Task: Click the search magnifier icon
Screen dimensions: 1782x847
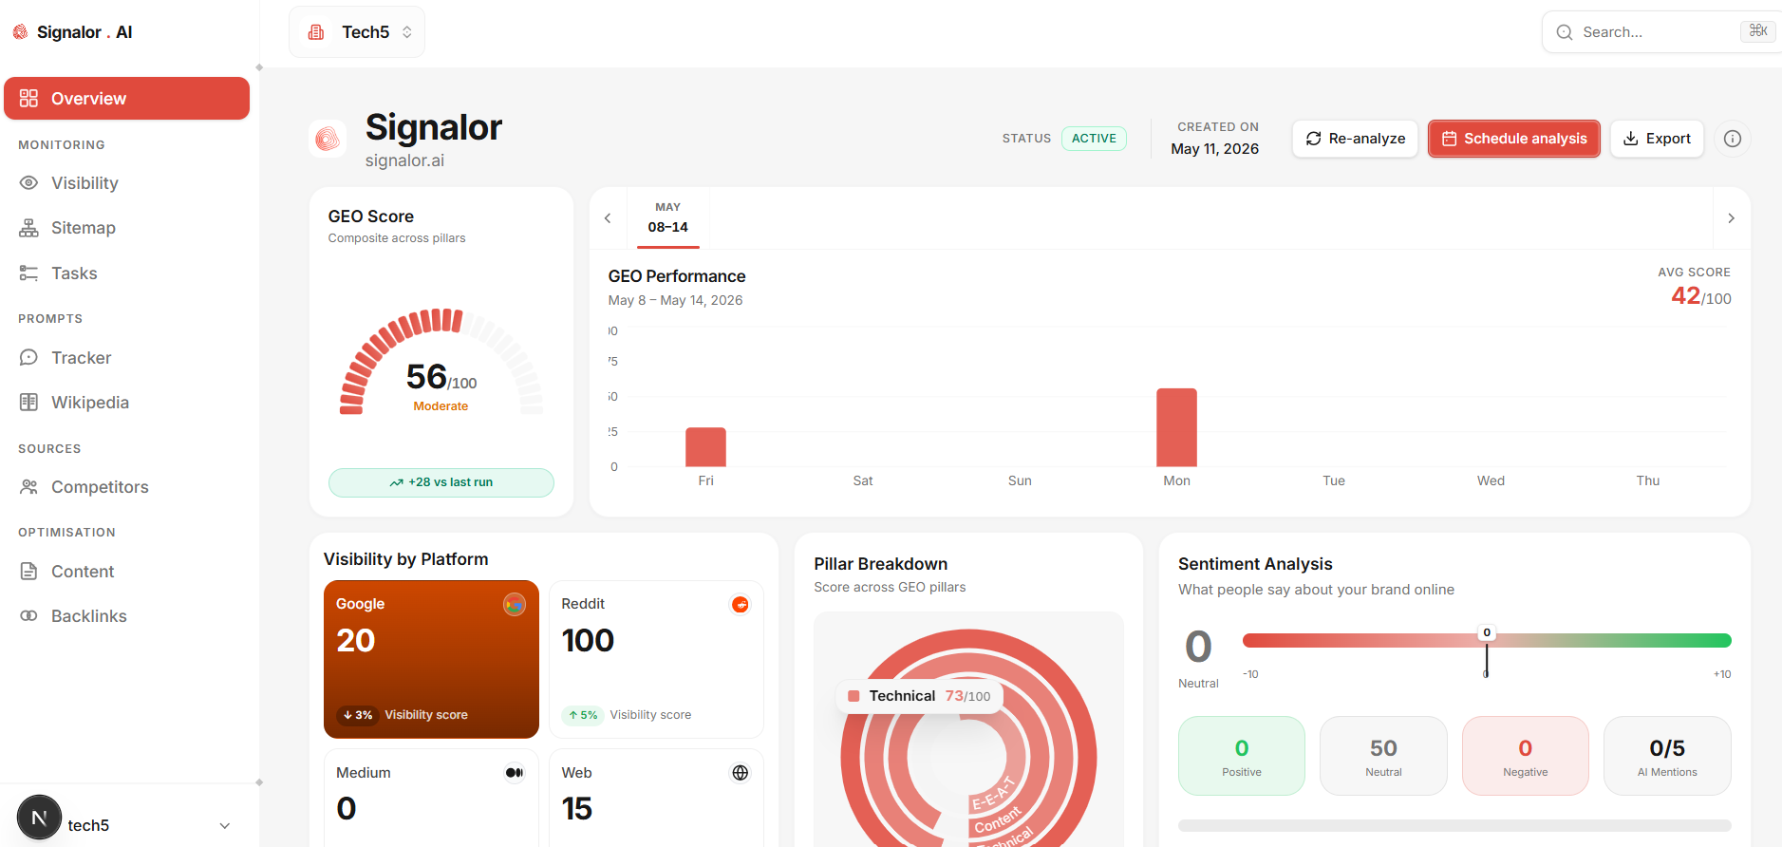Action: point(1565,32)
